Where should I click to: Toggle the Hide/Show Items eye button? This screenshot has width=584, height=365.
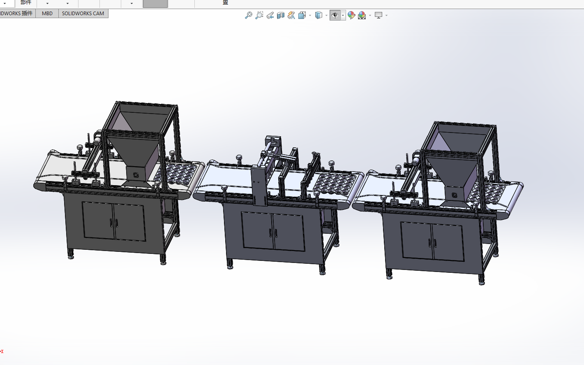[x=335, y=15]
